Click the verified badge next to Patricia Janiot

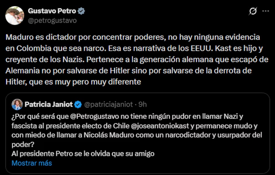pyautogui.click(x=78, y=105)
